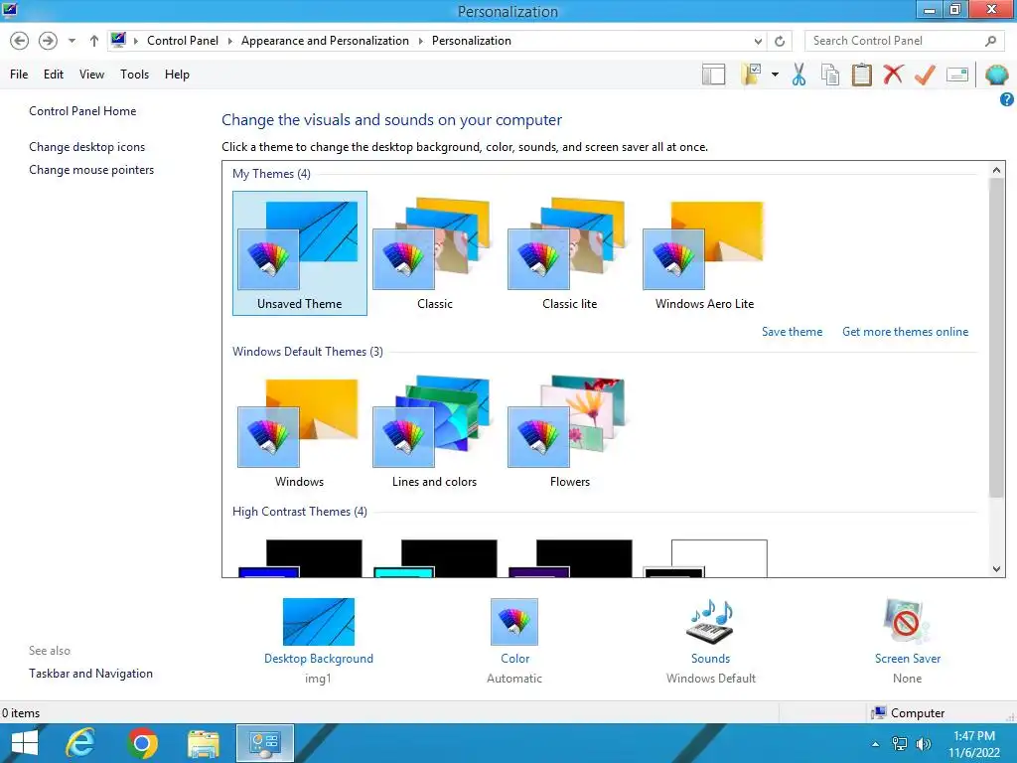Open the Sounds settings icon
Viewport: 1017px width, 763px height.
(x=710, y=622)
